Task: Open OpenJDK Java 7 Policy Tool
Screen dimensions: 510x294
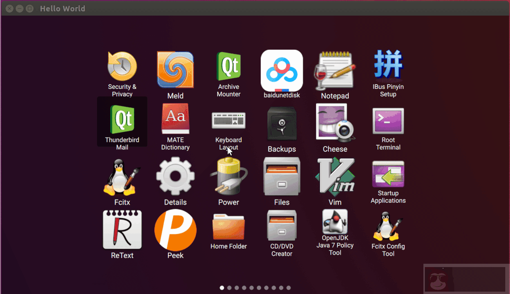Action: [x=334, y=223]
